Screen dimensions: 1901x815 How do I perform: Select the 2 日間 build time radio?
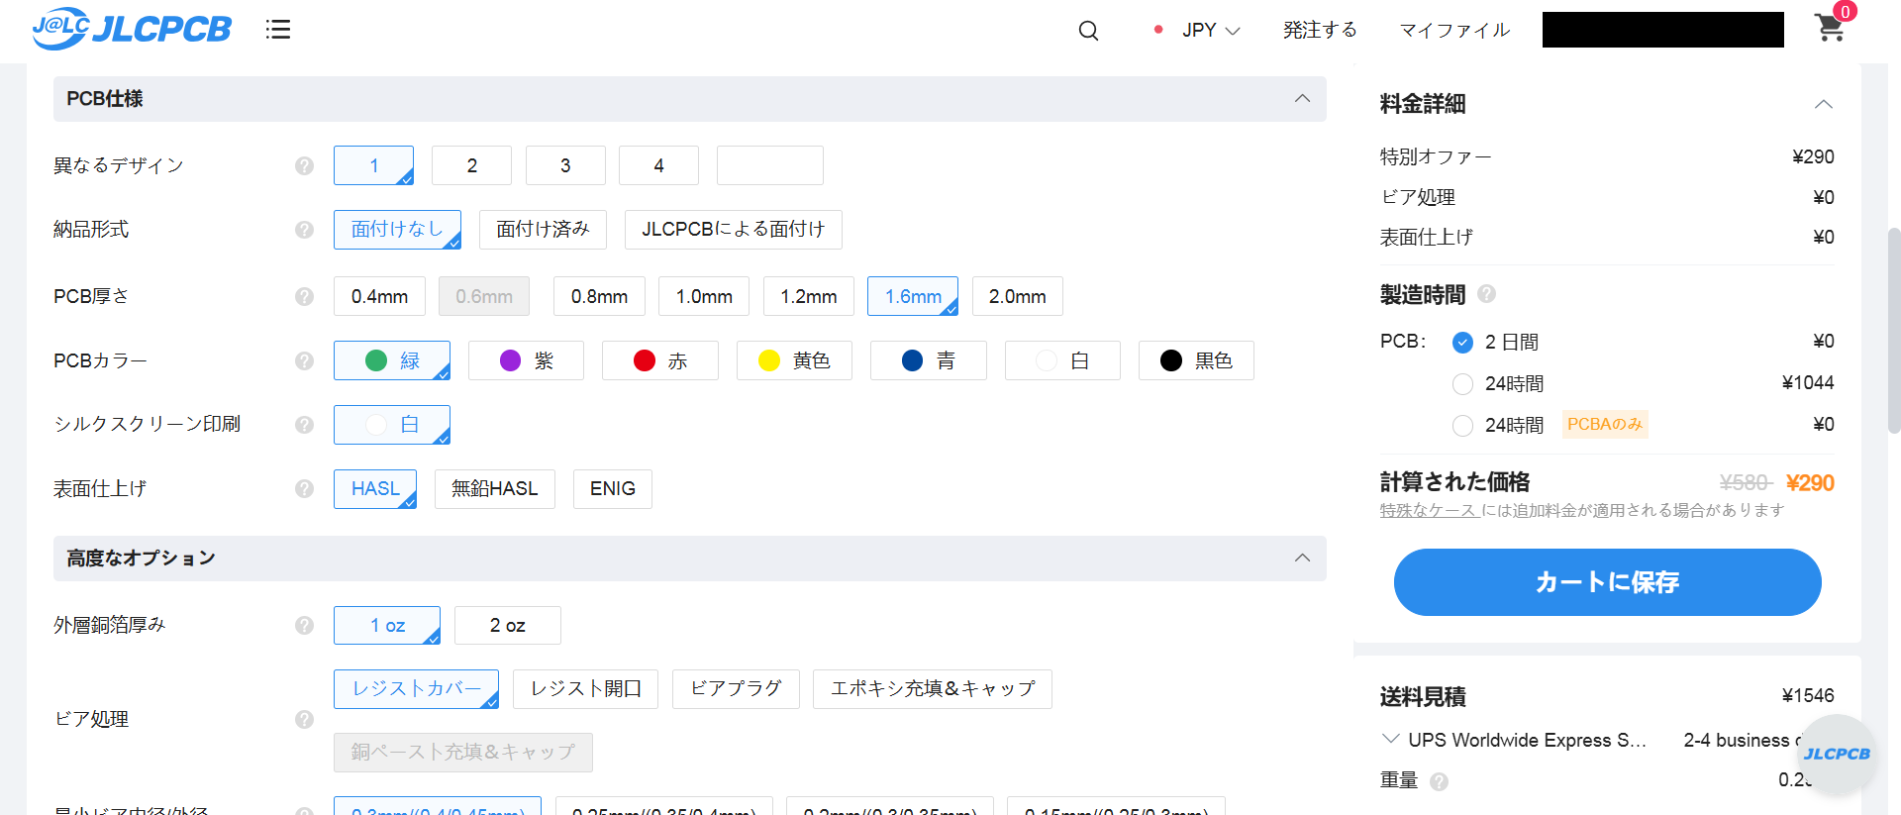[x=1462, y=343]
